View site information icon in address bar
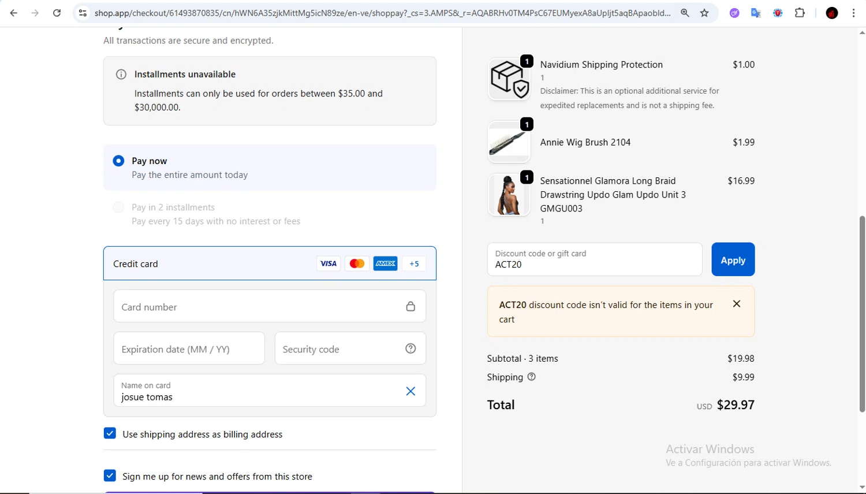The height and width of the screenshot is (494, 866). pos(83,13)
